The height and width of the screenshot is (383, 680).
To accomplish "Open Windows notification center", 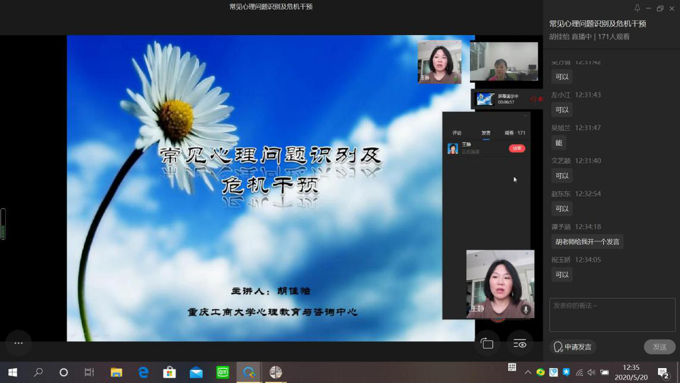I will pos(663,373).
